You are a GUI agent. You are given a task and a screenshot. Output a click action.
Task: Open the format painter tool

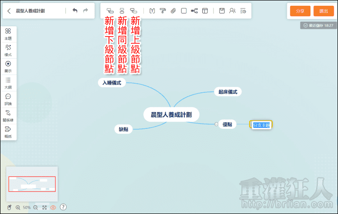(163, 11)
